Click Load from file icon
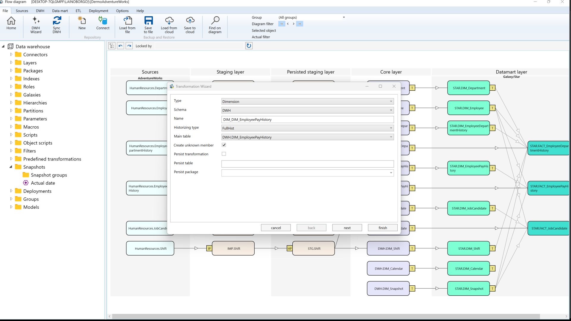Viewport: 571px width, 321px height. [127, 25]
